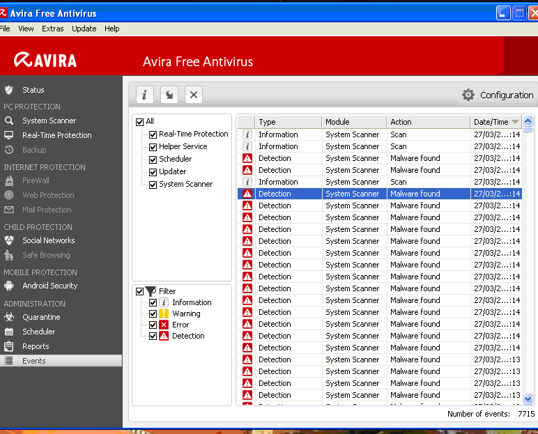Open the Configuration link
The height and width of the screenshot is (434, 538).
tap(507, 95)
